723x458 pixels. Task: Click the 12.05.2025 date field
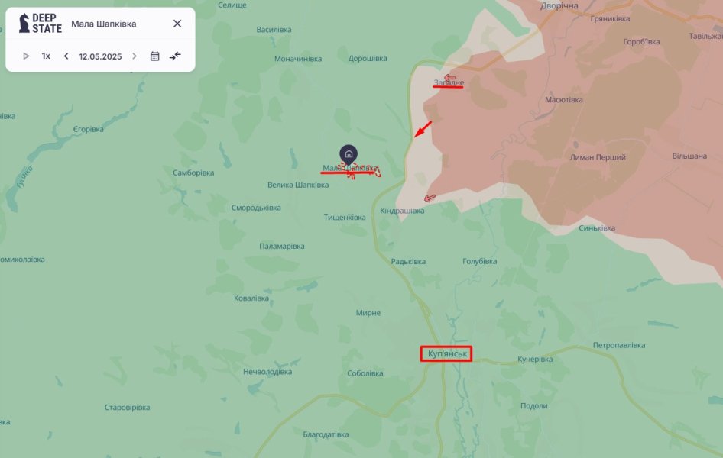(x=100, y=56)
